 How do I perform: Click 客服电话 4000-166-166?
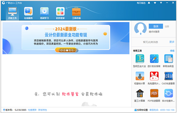162,110
